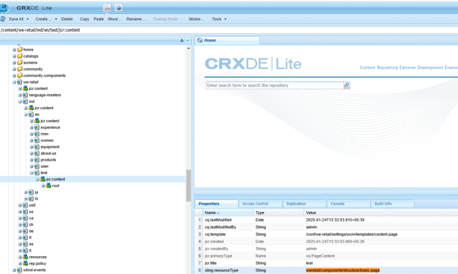Select the community-components folder icon
The image size is (458, 274).
click(x=20, y=75)
